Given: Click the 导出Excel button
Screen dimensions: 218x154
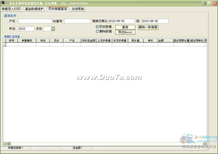Looking at the screenshot, I should click(x=125, y=32).
